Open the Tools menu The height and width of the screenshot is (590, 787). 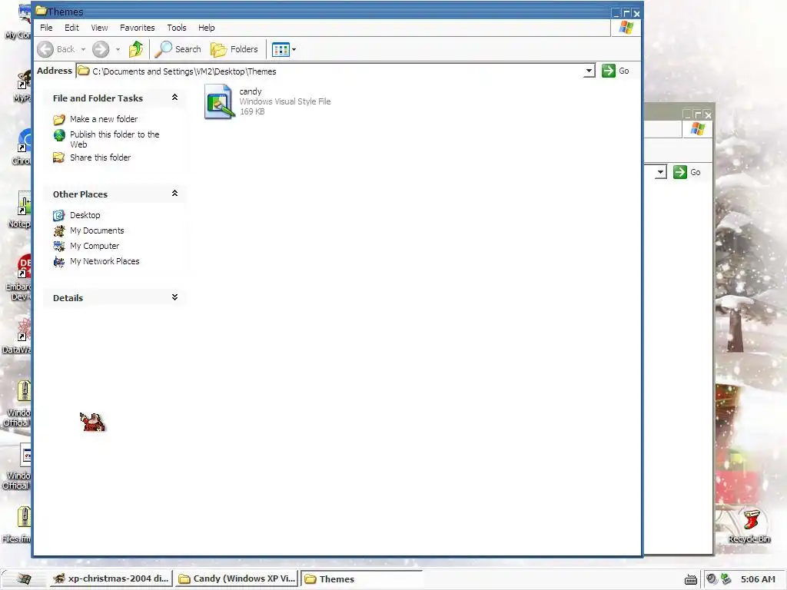pos(177,28)
